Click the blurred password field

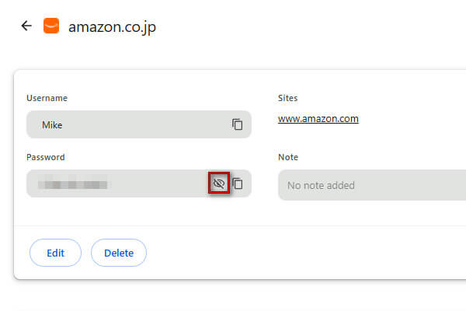click(139, 183)
